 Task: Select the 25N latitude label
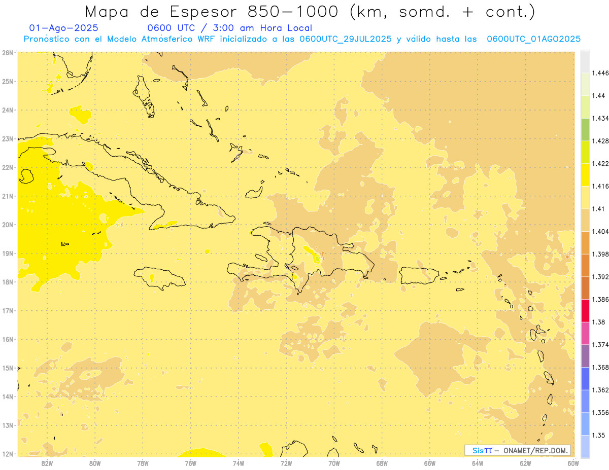click(x=7, y=81)
